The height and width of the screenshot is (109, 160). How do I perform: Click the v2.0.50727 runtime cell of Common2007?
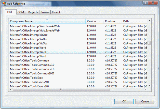[x=111, y=73]
